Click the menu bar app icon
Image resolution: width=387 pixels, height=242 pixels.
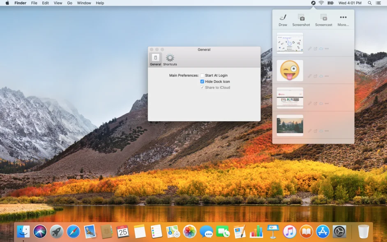pyautogui.click(x=313, y=3)
